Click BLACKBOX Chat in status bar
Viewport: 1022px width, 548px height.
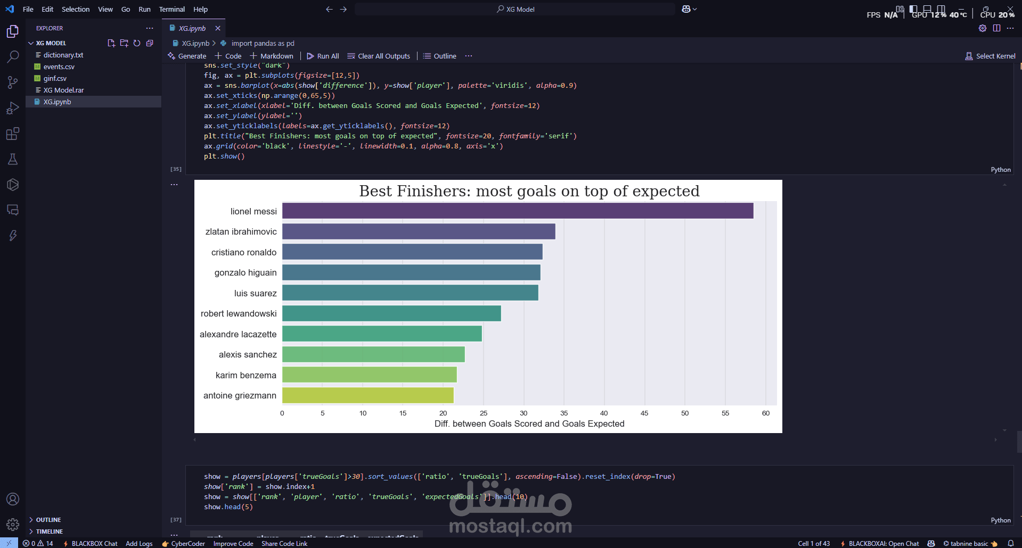pyautogui.click(x=90, y=543)
